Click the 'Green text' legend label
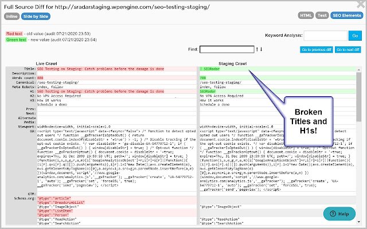Viewport: 367px width, 229px height. pos(16,40)
